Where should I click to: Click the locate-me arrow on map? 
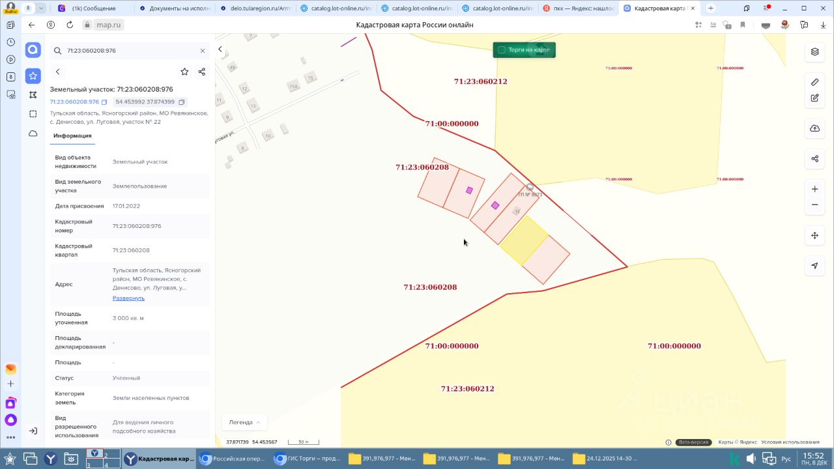pos(814,266)
